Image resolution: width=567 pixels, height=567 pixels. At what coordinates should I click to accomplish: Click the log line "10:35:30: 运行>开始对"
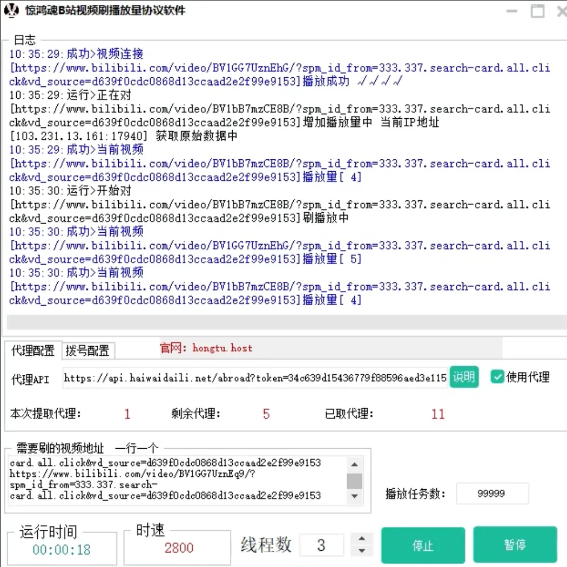point(70,191)
